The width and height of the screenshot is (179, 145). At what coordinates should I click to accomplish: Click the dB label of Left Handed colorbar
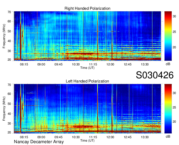pyautogui.click(x=168, y=136)
